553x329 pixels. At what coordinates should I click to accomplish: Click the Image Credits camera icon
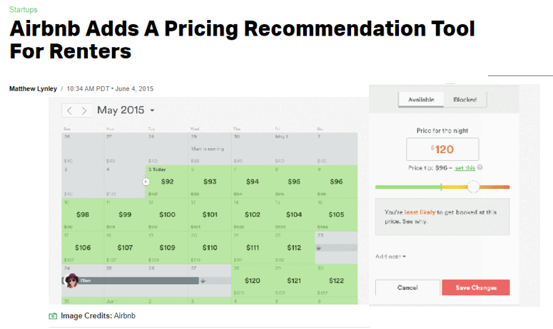53,315
